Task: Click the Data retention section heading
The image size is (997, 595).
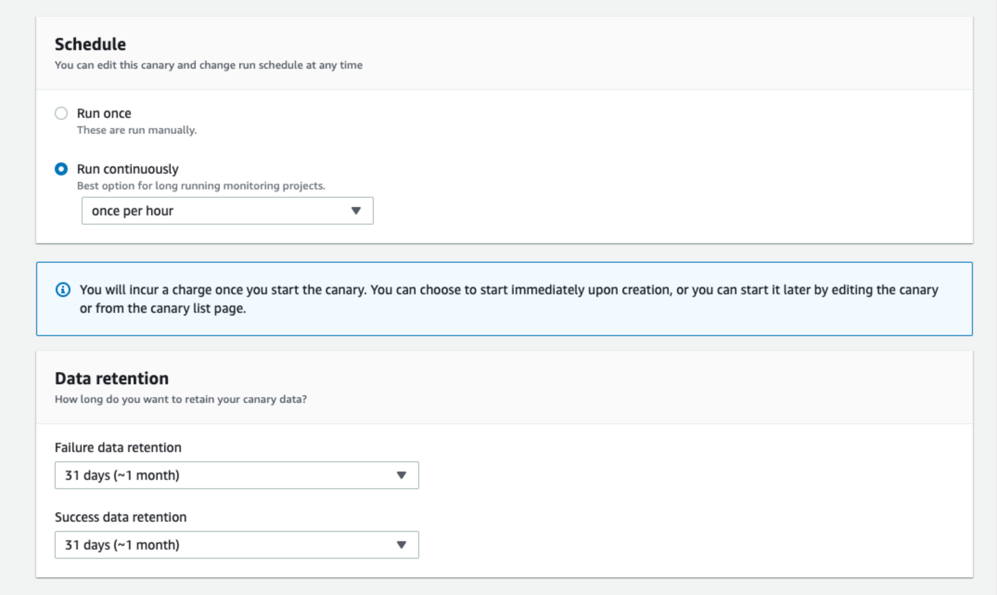Action: tap(112, 379)
